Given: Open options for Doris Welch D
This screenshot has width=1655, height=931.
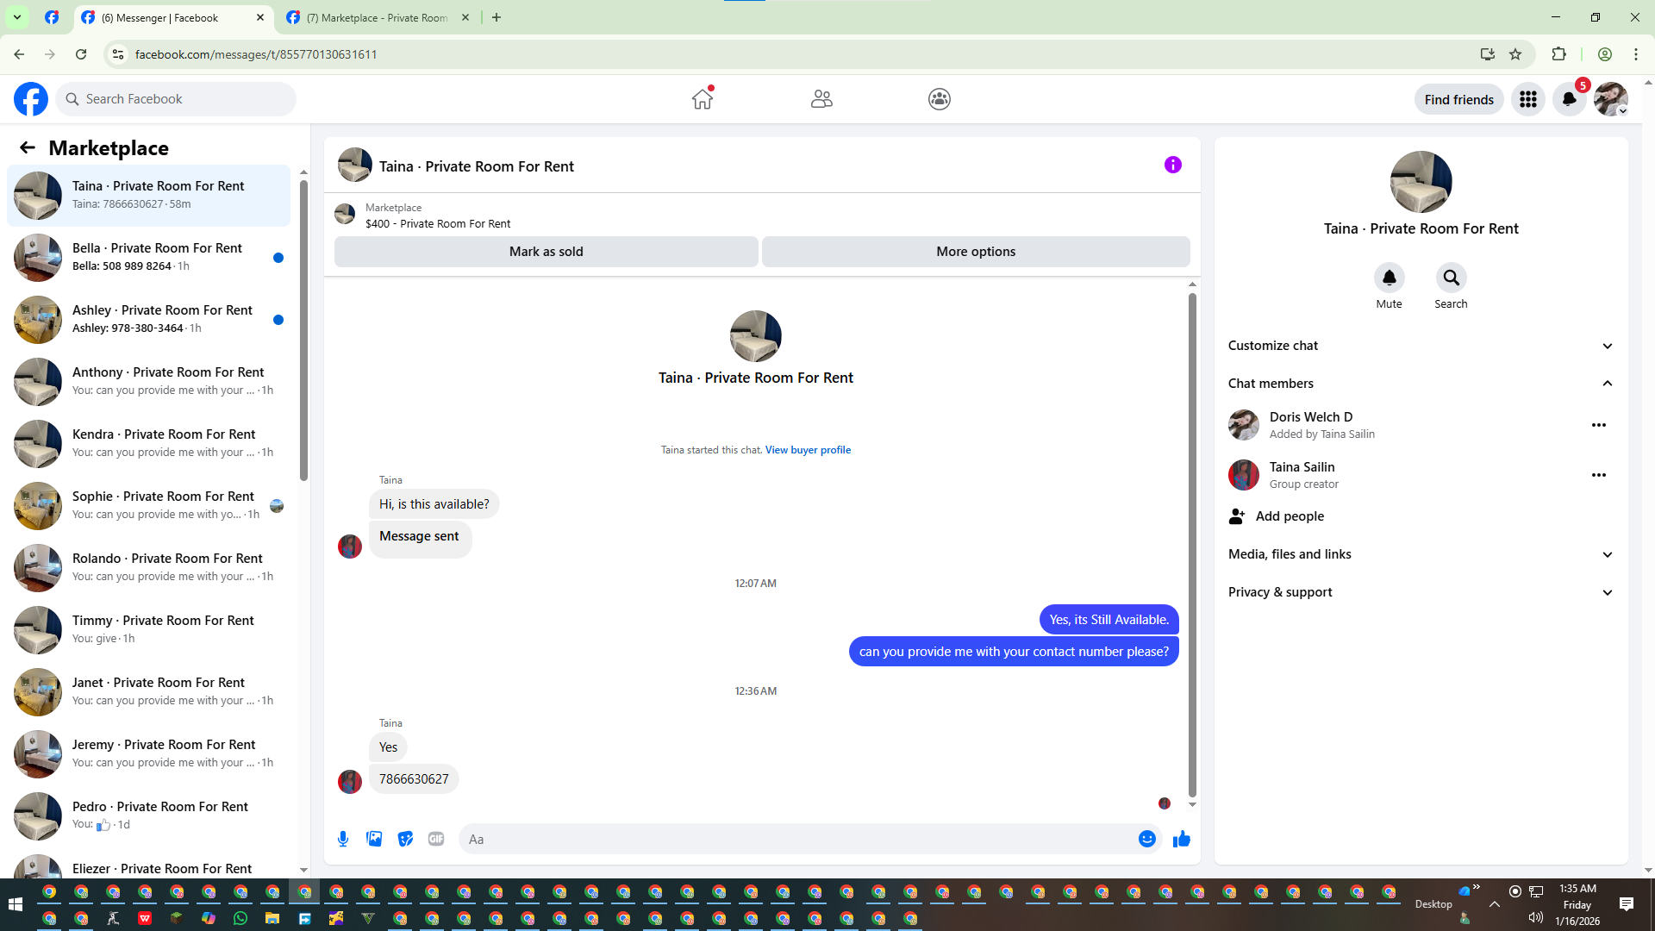Looking at the screenshot, I should click(1598, 425).
